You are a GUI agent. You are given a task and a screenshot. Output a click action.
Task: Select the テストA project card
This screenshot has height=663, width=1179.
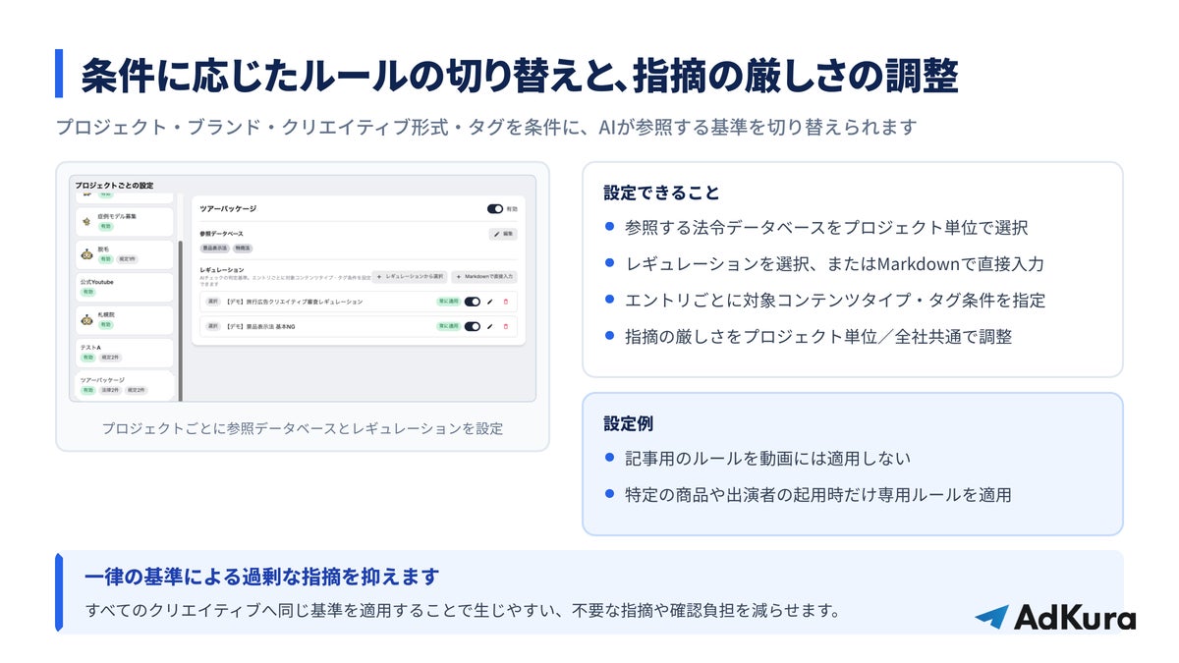tap(125, 353)
